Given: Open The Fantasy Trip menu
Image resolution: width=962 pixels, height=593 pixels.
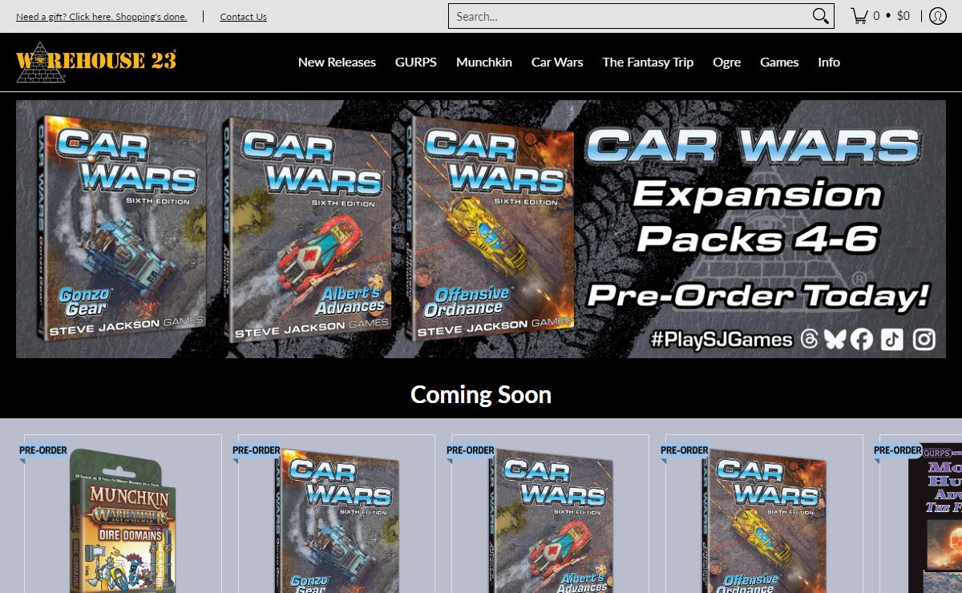Looking at the screenshot, I should coord(648,62).
